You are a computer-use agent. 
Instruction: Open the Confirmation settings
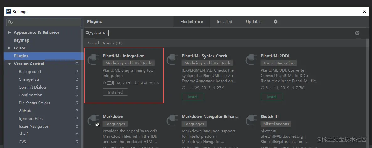point(31,95)
